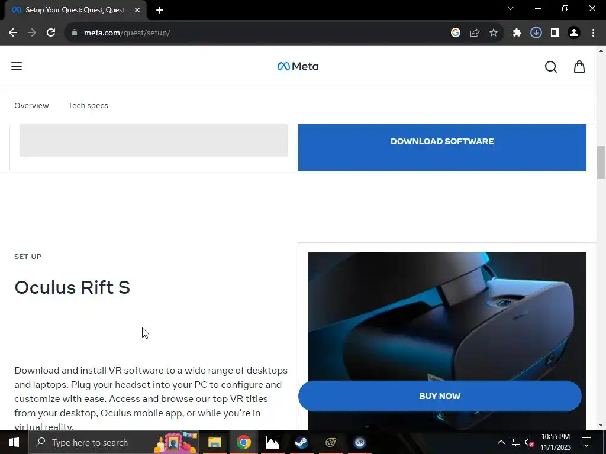The width and height of the screenshot is (606, 454).
Task: Click the round taskbar icon left of VR
Action: [330, 442]
